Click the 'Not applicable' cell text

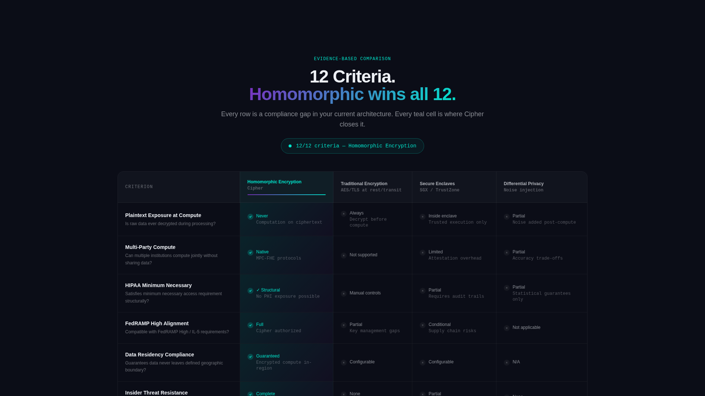(x=527, y=327)
